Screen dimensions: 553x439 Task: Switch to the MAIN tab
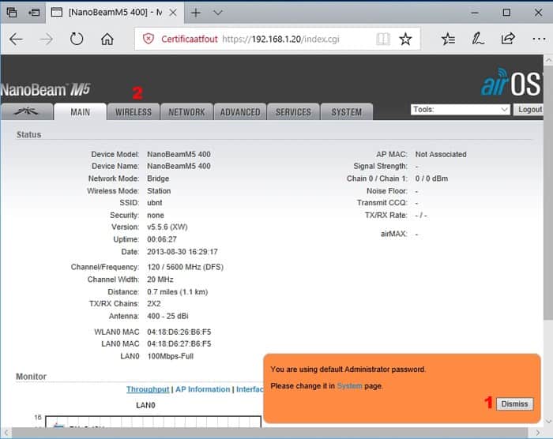(x=81, y=112)
